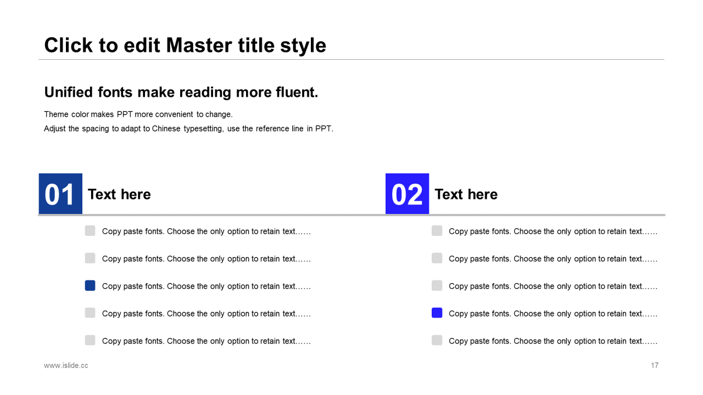703x395 pixels.
Task: Click second gray bullet square under 01
Action: point(90,258)
